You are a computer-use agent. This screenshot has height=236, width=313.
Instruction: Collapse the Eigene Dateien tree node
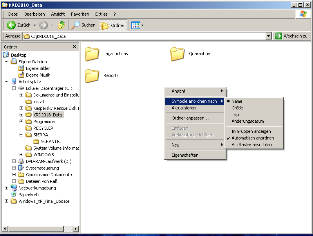pyautogui.click(x=6, y=61)
